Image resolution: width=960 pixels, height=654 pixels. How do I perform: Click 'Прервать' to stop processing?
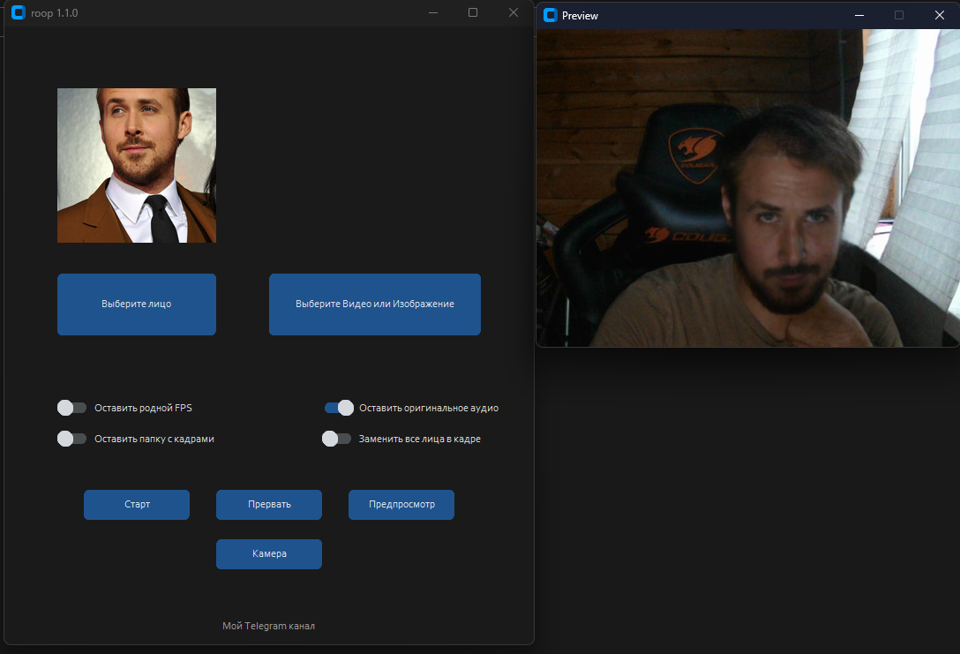coord(269,505)
